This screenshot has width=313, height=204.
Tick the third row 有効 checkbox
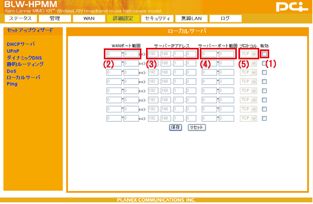click(264, 72)
